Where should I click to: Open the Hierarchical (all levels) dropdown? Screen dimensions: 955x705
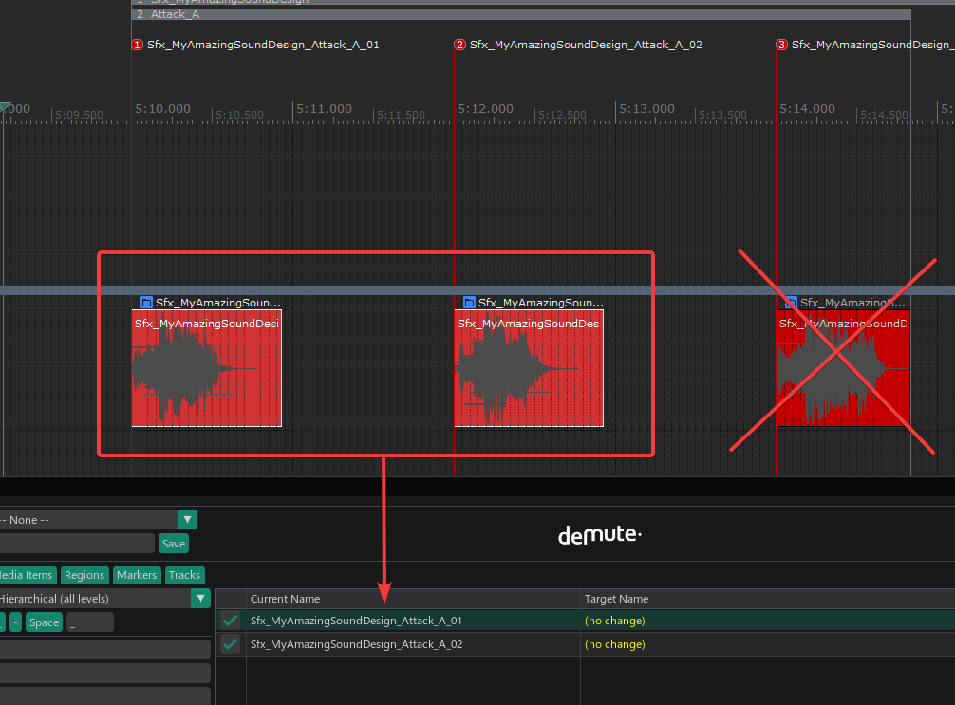[200, 599]
